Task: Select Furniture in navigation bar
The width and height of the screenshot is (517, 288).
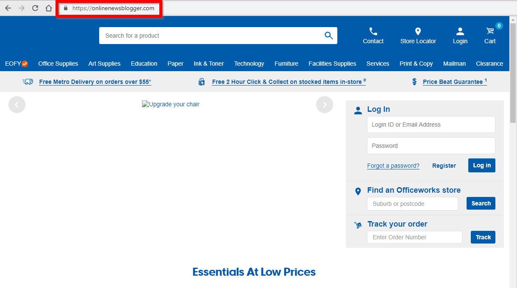Action: (x=286, y=64)
